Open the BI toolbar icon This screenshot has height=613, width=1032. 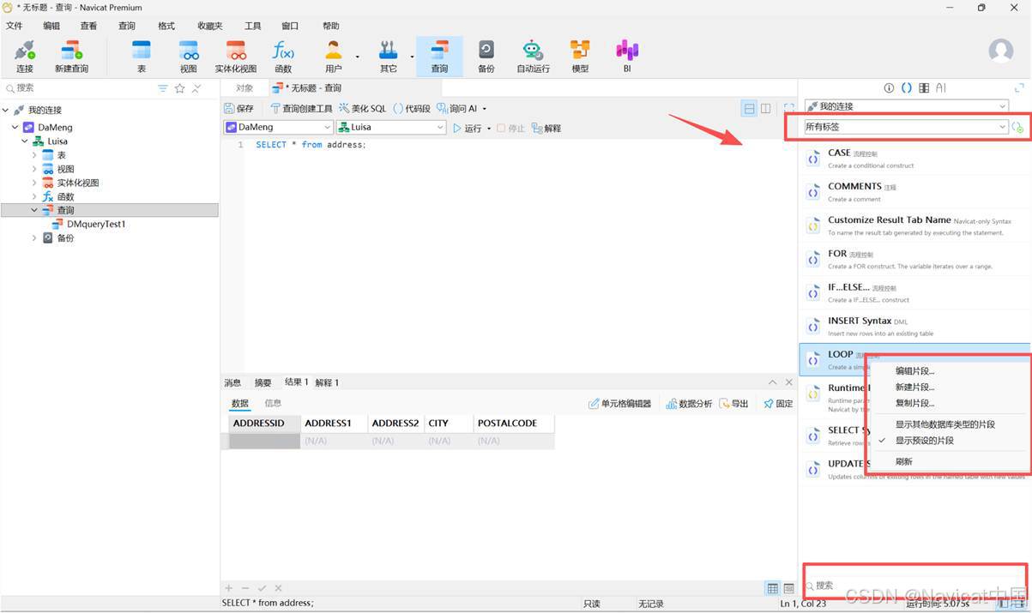click(x=627, y=57)
